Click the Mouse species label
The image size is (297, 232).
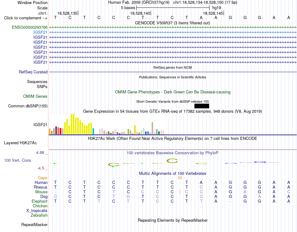(41, 192)
